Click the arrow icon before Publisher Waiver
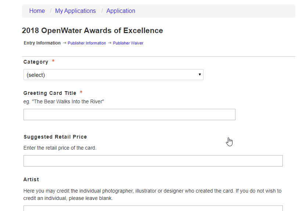299x211 pixels. (110, 43)
